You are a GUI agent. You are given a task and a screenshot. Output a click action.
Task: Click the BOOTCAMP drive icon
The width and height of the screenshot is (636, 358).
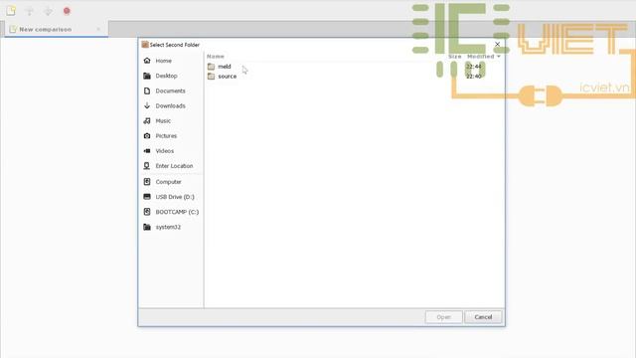[x=147, y=212]
